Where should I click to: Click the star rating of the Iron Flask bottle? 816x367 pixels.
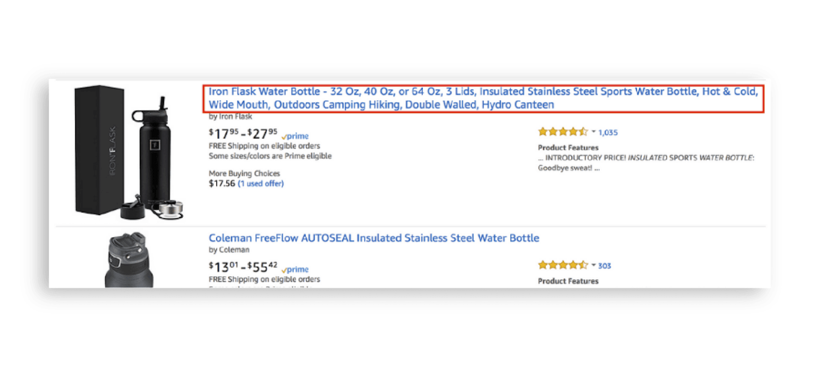pos(562,131)
